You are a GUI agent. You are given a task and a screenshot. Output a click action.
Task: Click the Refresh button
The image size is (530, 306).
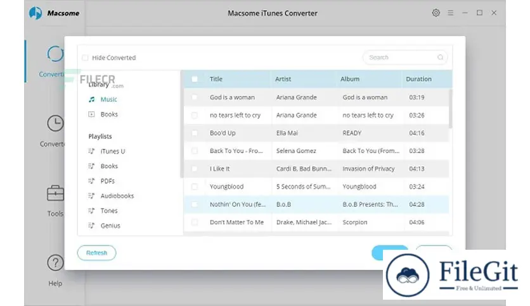(x=96, y=253)
